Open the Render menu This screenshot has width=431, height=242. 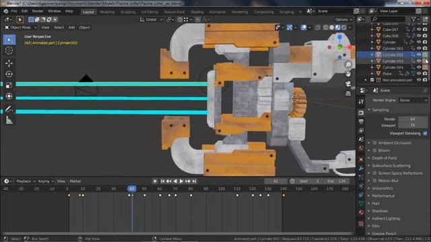coord(38,11)
